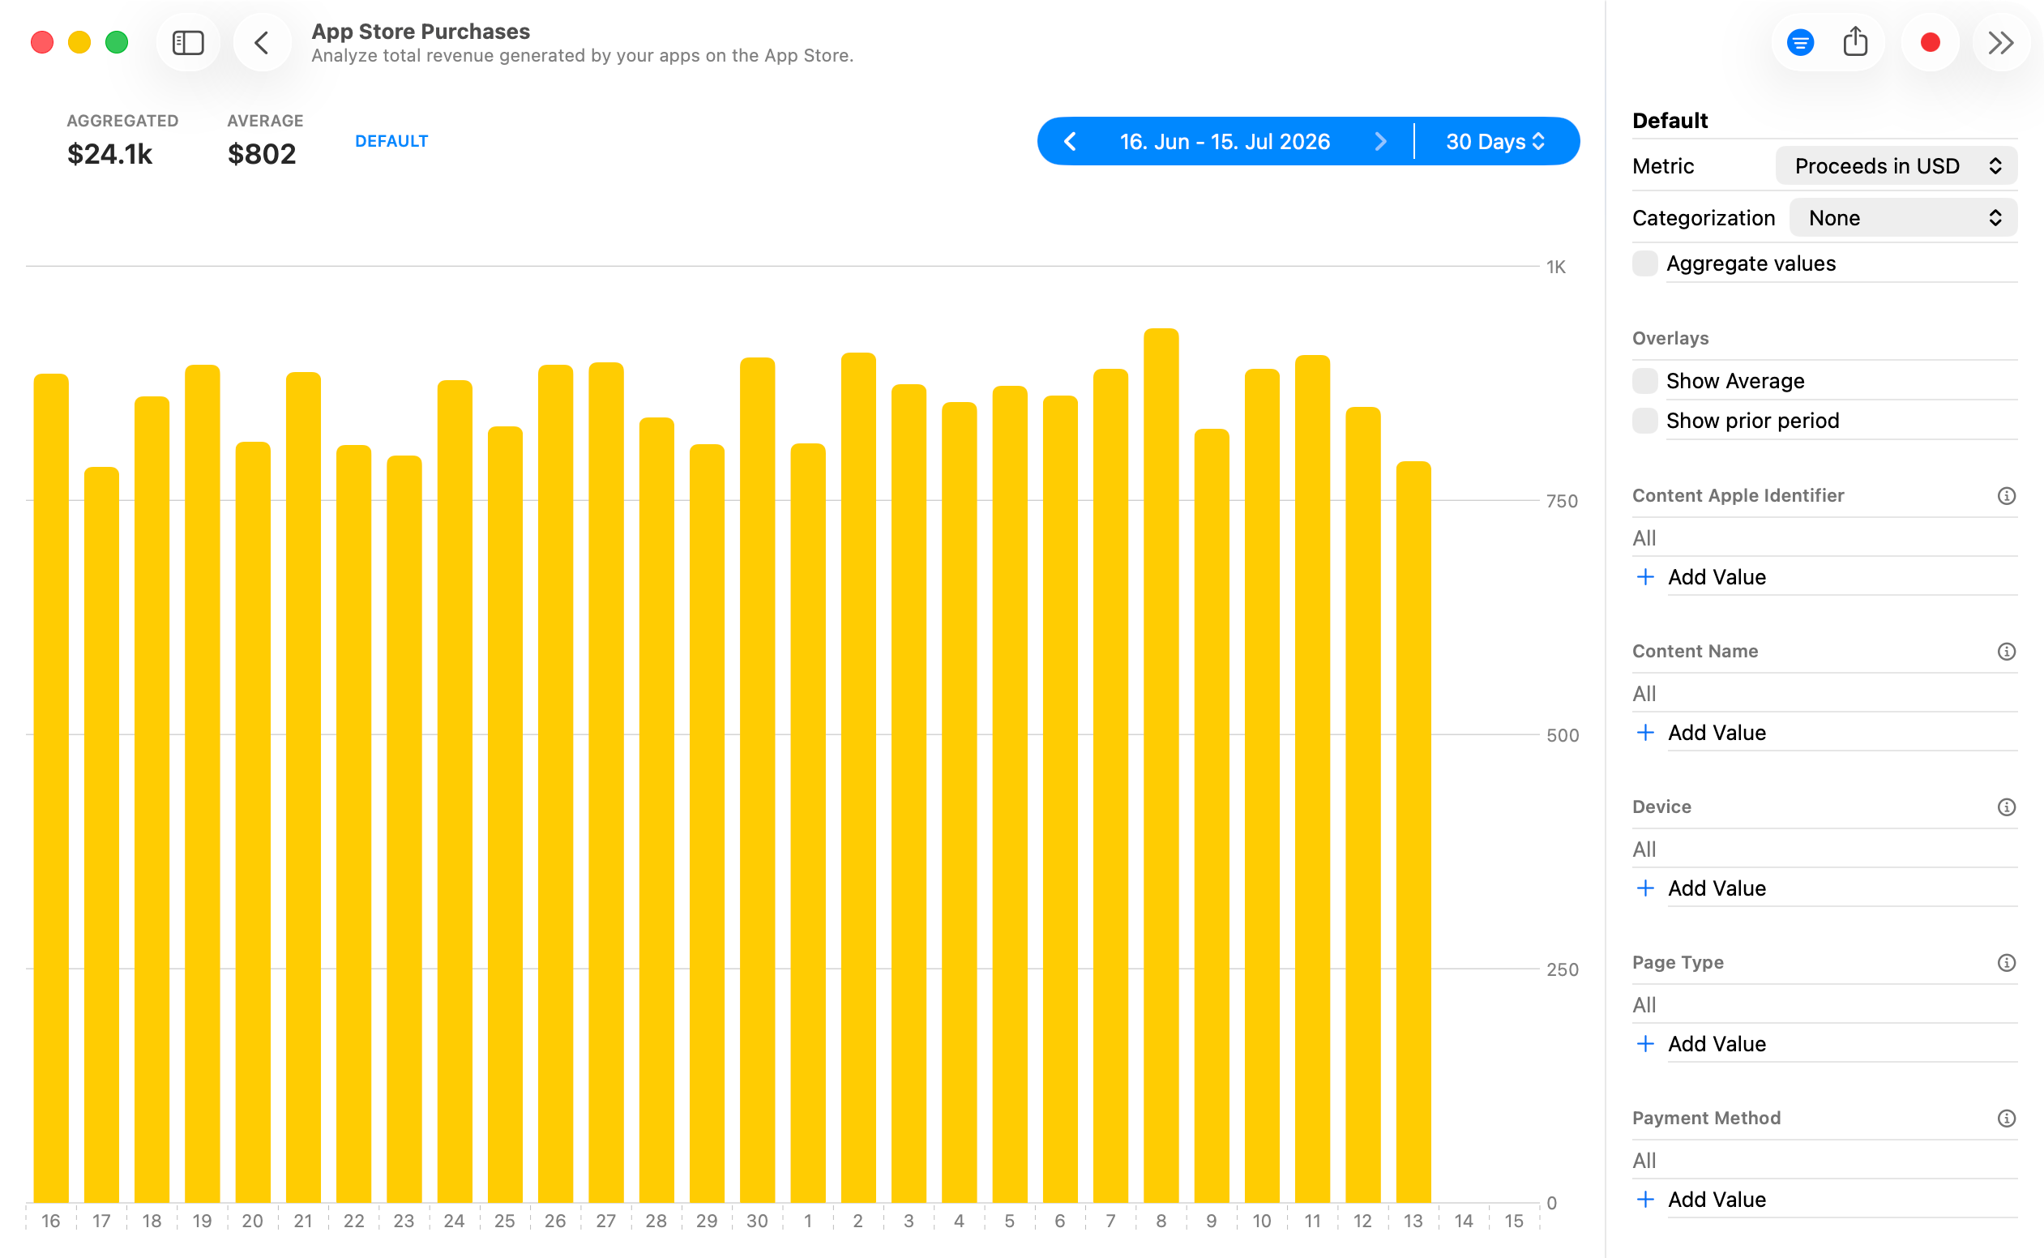2044x1258 pixels.
Task: Open the Metric dropdown Proceeds in USD
Action: coord(1896,165)
